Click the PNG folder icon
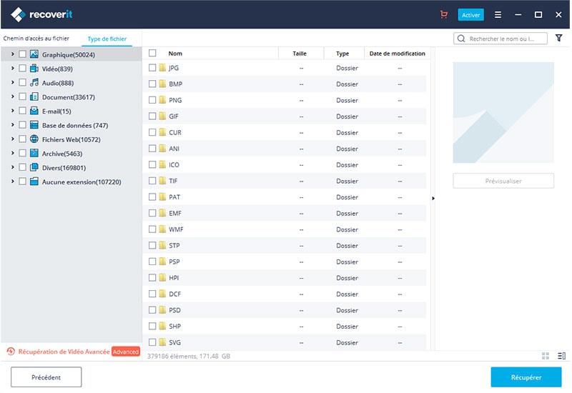The image size is (572, 393). tap(162, 100)
